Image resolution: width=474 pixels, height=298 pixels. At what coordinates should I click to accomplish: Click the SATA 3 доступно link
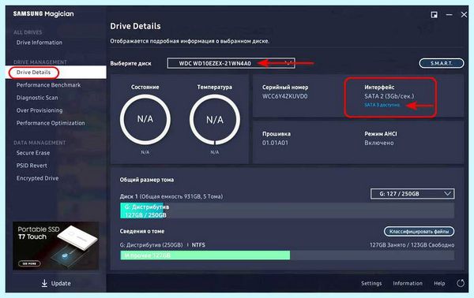coord(382,105)
